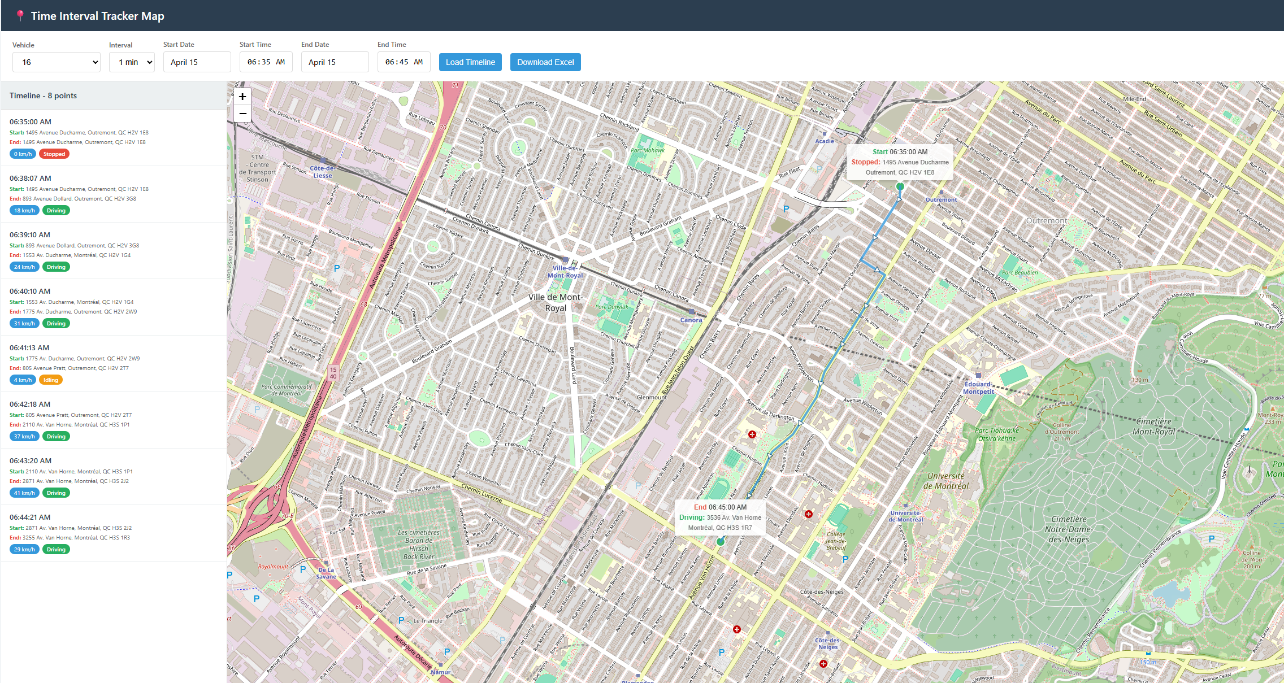1284x683 pixels.
Task: Click the 0 km/h speed badge
Action: (x=23, y=154)
